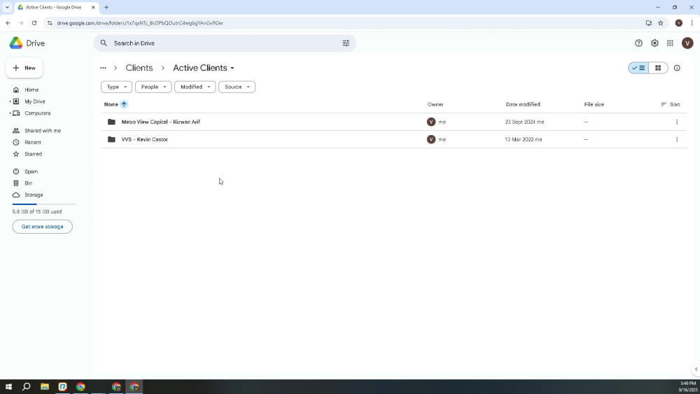Click the storage usage progress bar
Screen dimensions: 700x394
click(x=44, y=204)
